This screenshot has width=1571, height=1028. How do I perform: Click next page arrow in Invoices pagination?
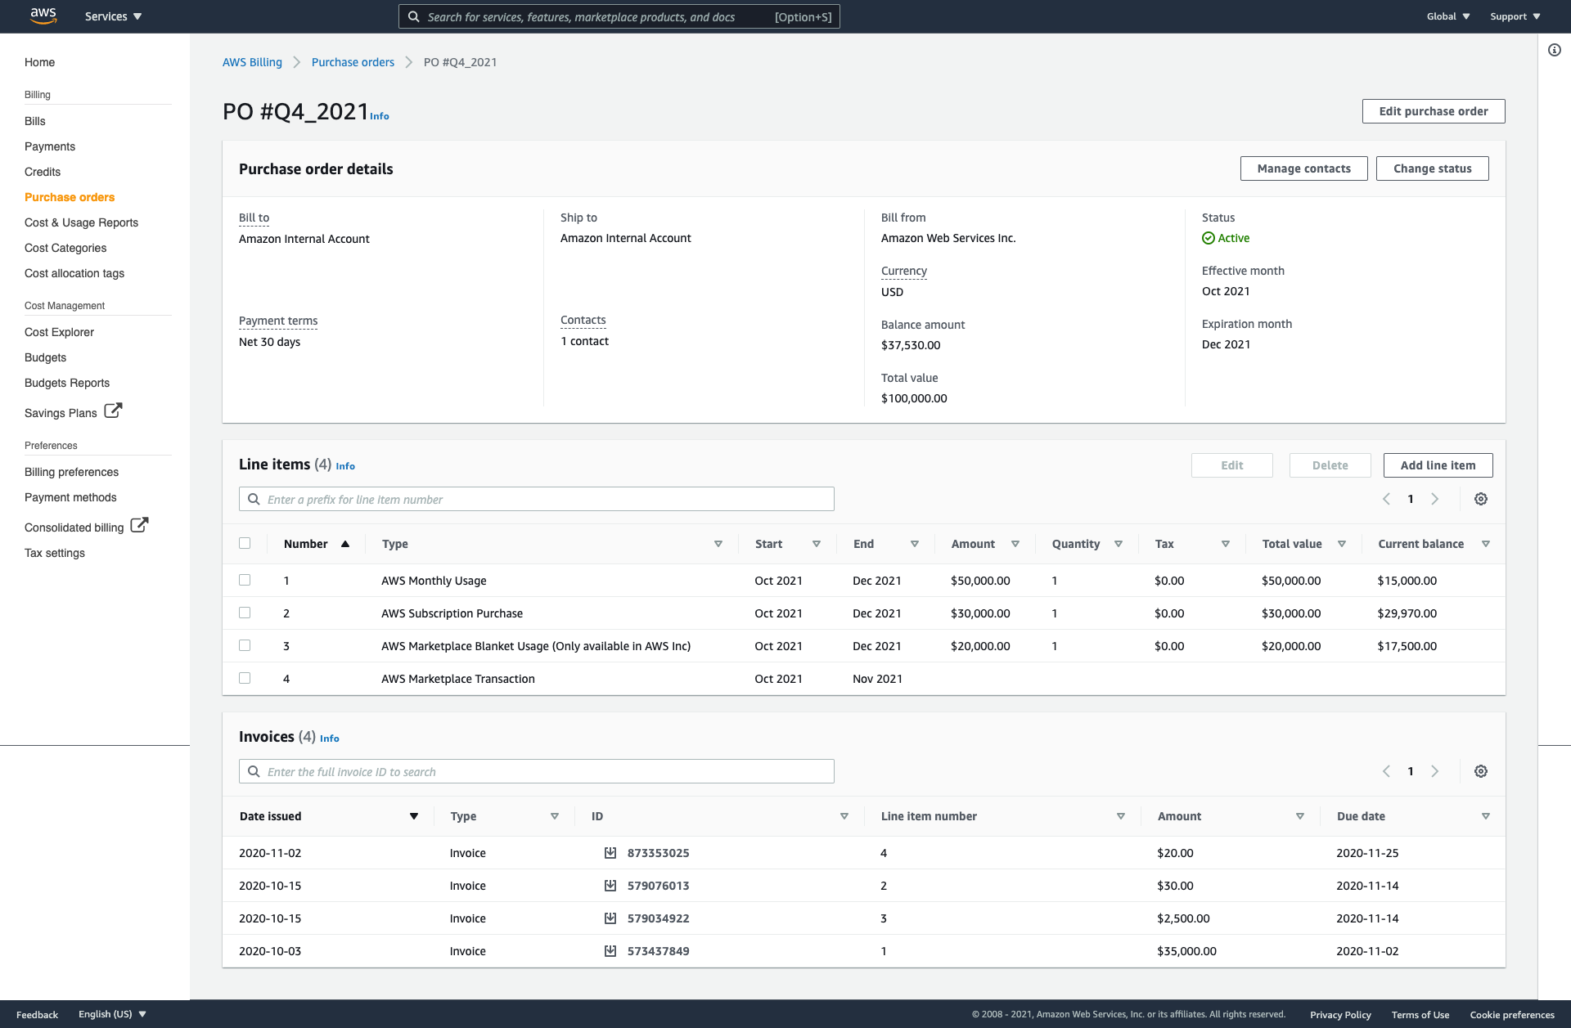pos(1434,771)
